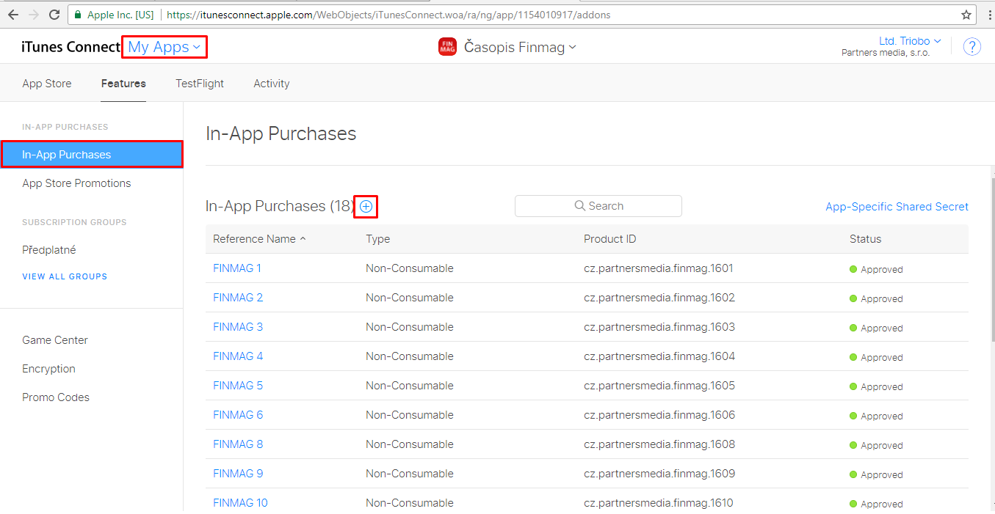Switch to the TestFlight tab
The width and height of the screenshot is (995, 514).
tap(200, 84)
